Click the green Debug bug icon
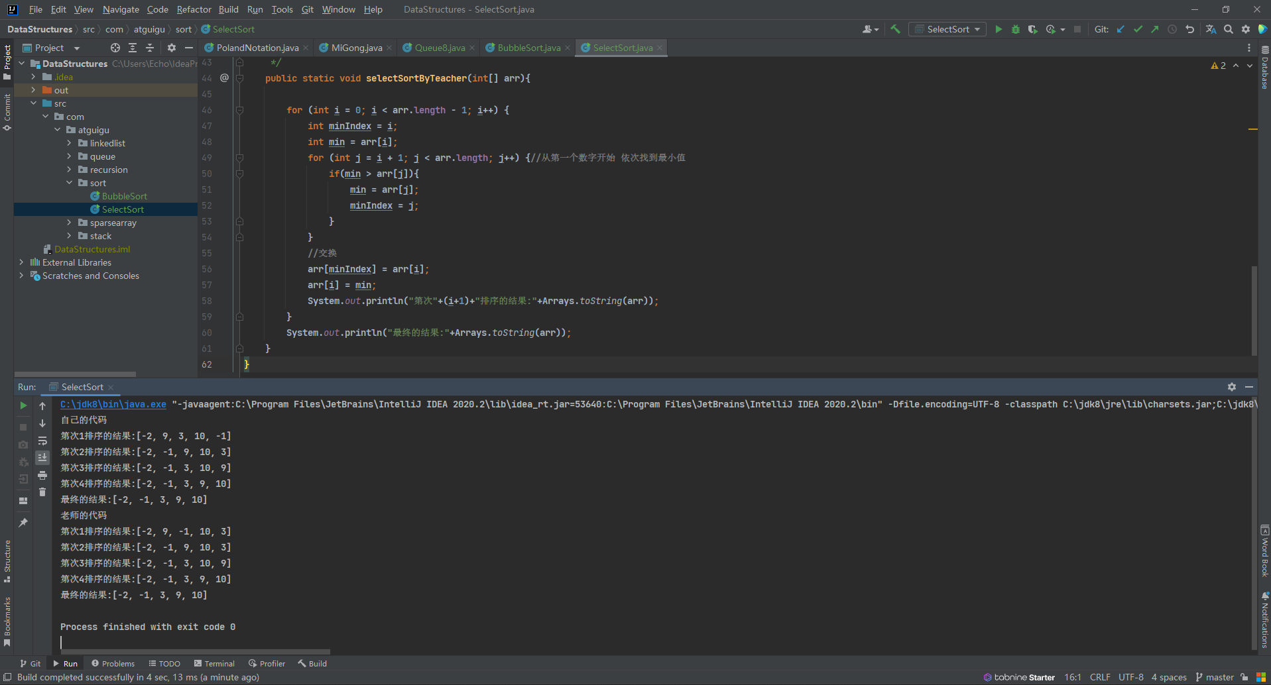Image resolution: width=1271 pixels, height=685 pixels. (1015, 29)
